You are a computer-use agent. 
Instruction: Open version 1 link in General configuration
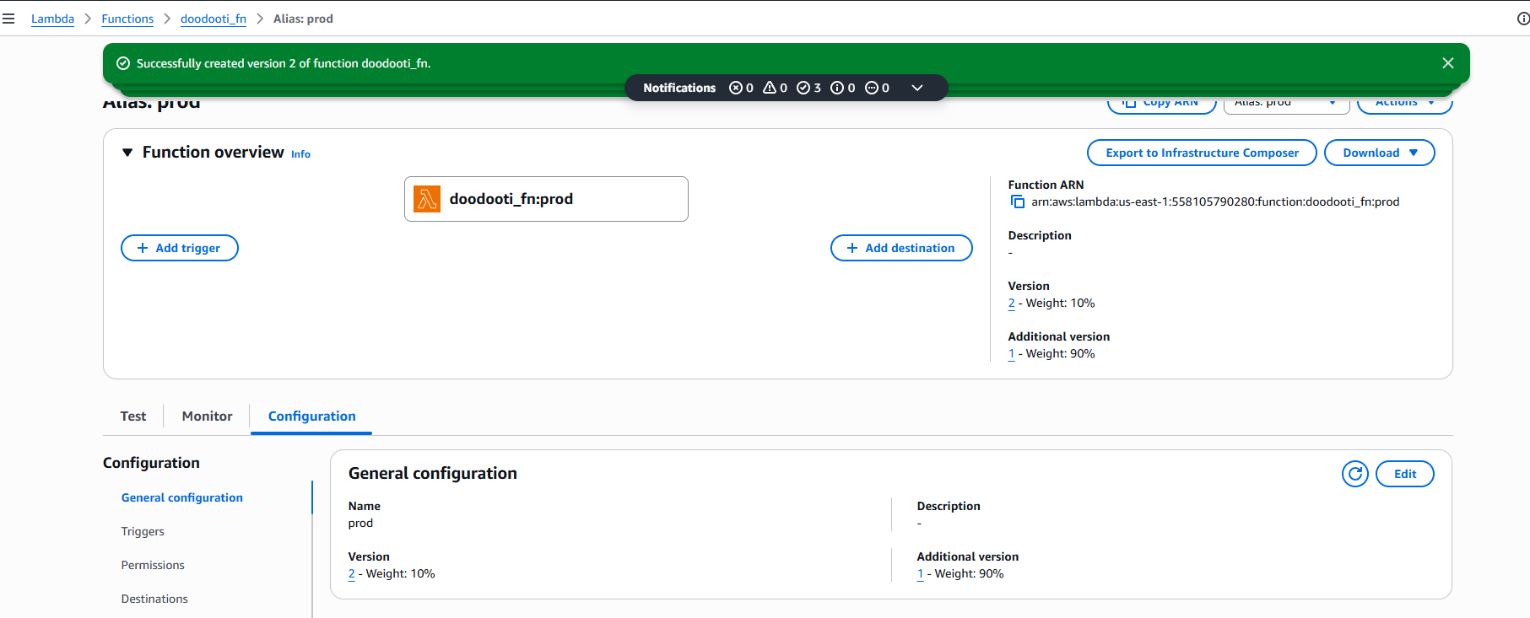[920, 574]
